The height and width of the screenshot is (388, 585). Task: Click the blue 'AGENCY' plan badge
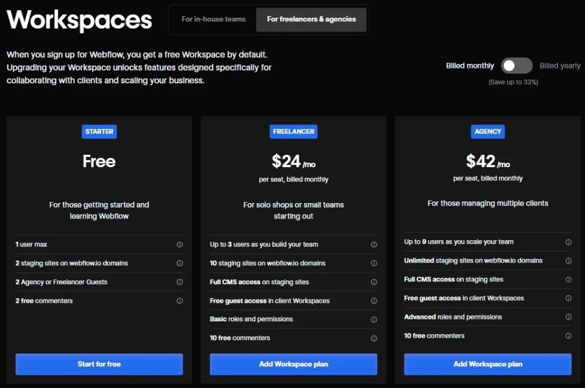coord(488,131)
